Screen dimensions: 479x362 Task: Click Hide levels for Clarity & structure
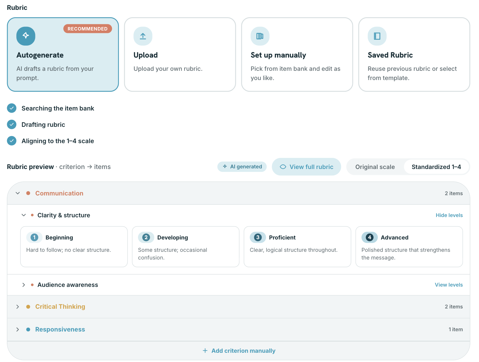point(449,215)
